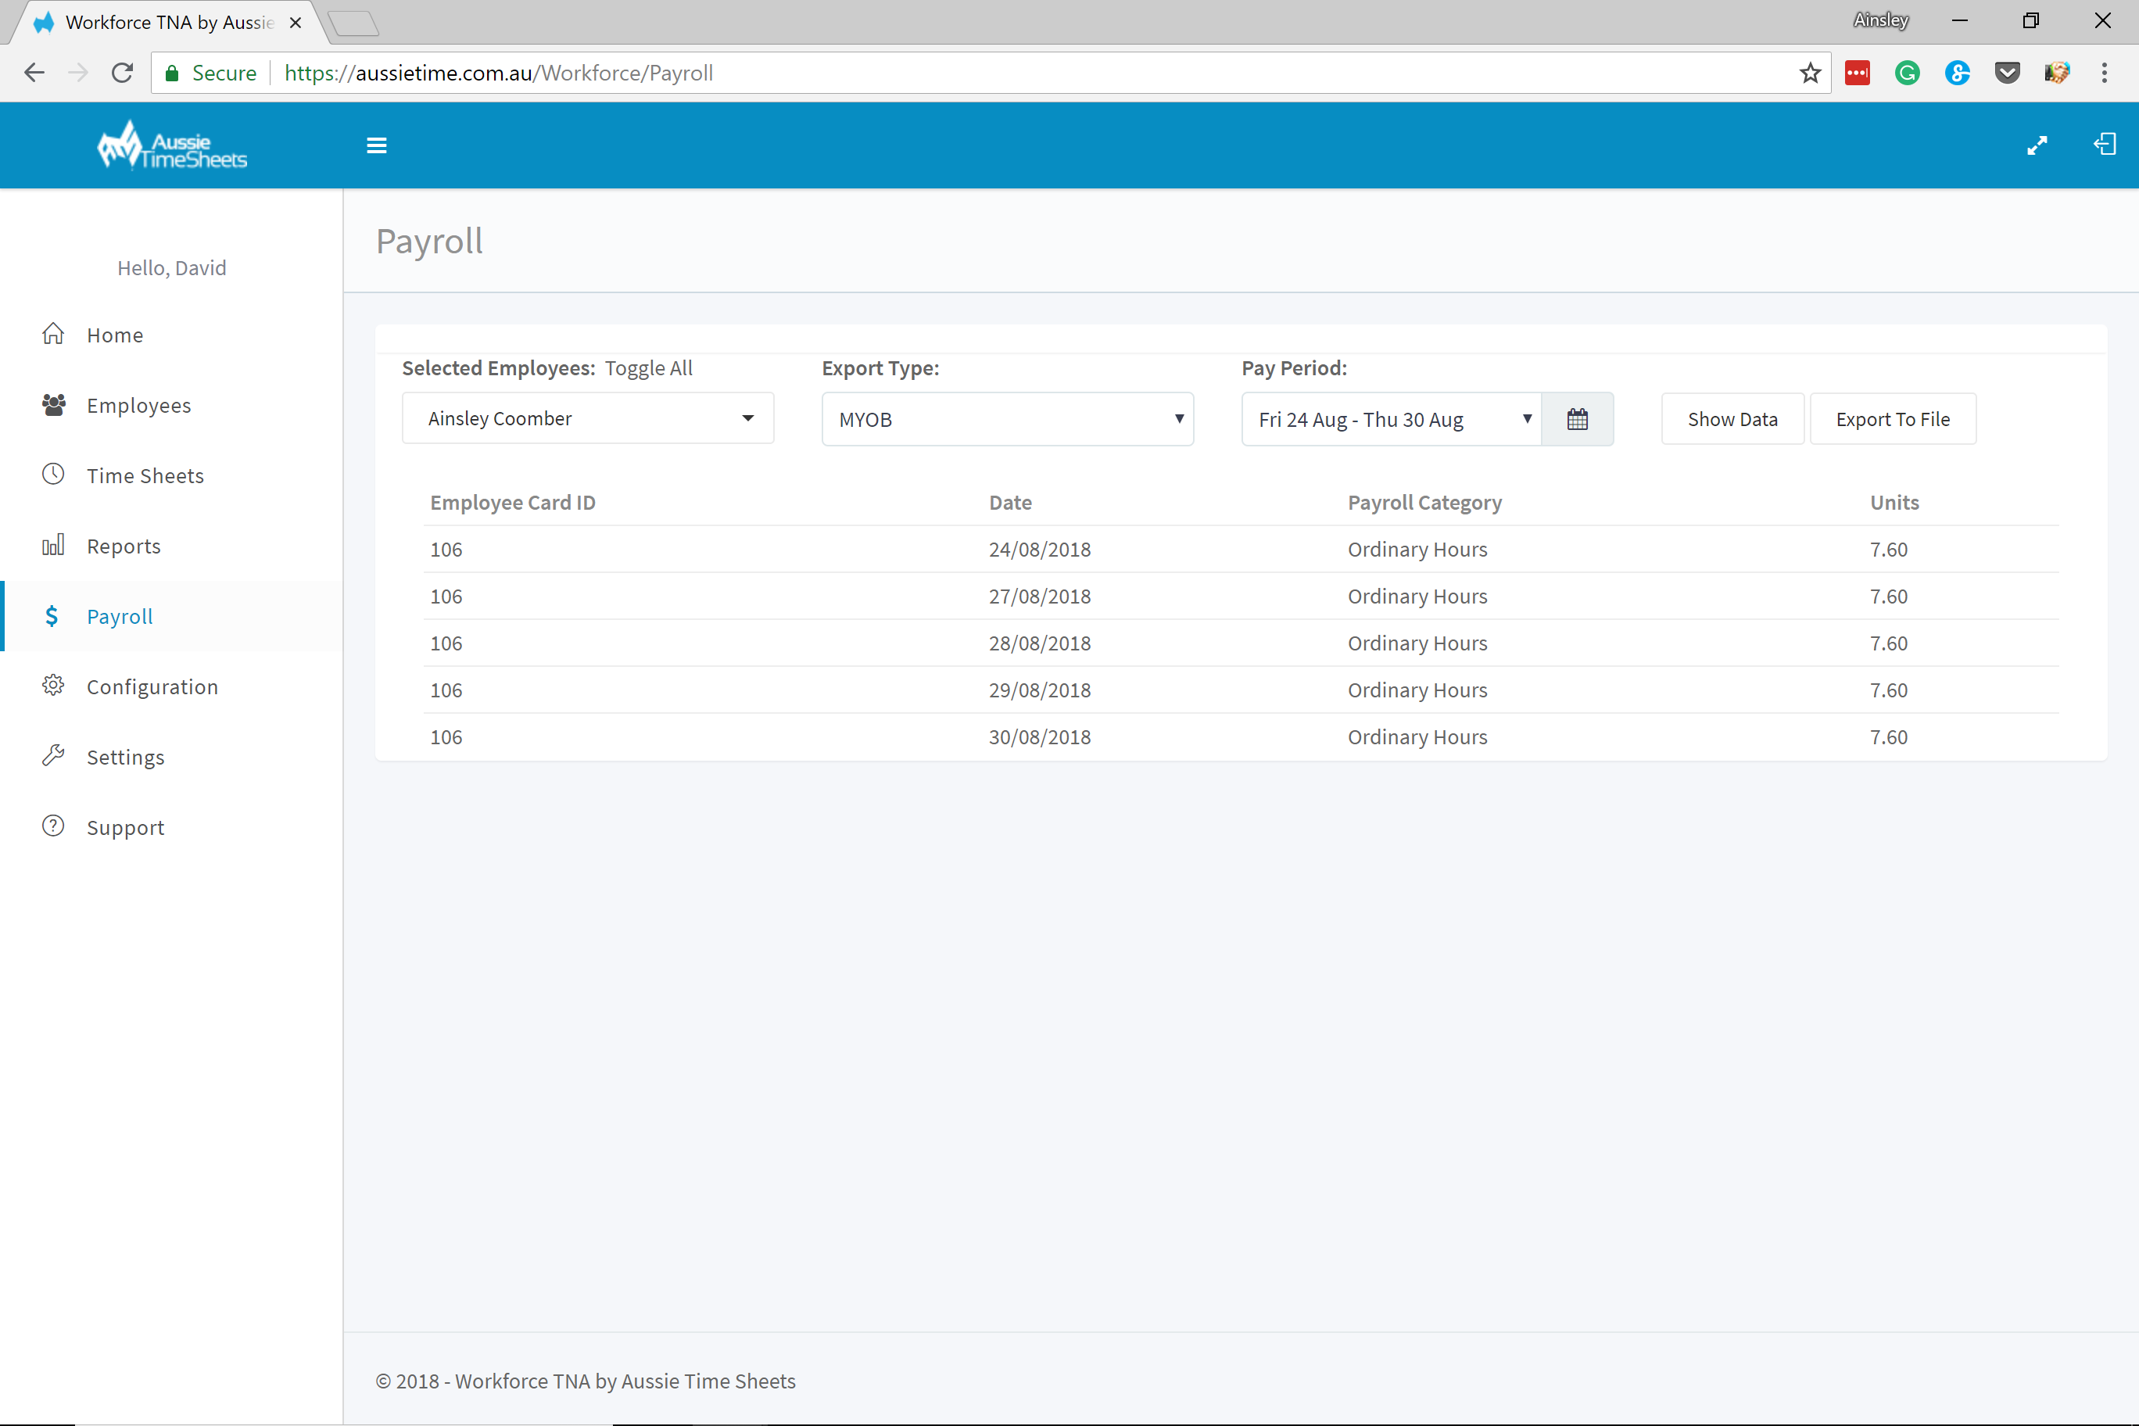
Task: Select the Workforce TNA browser tab
Action: (x=169, y=23)
